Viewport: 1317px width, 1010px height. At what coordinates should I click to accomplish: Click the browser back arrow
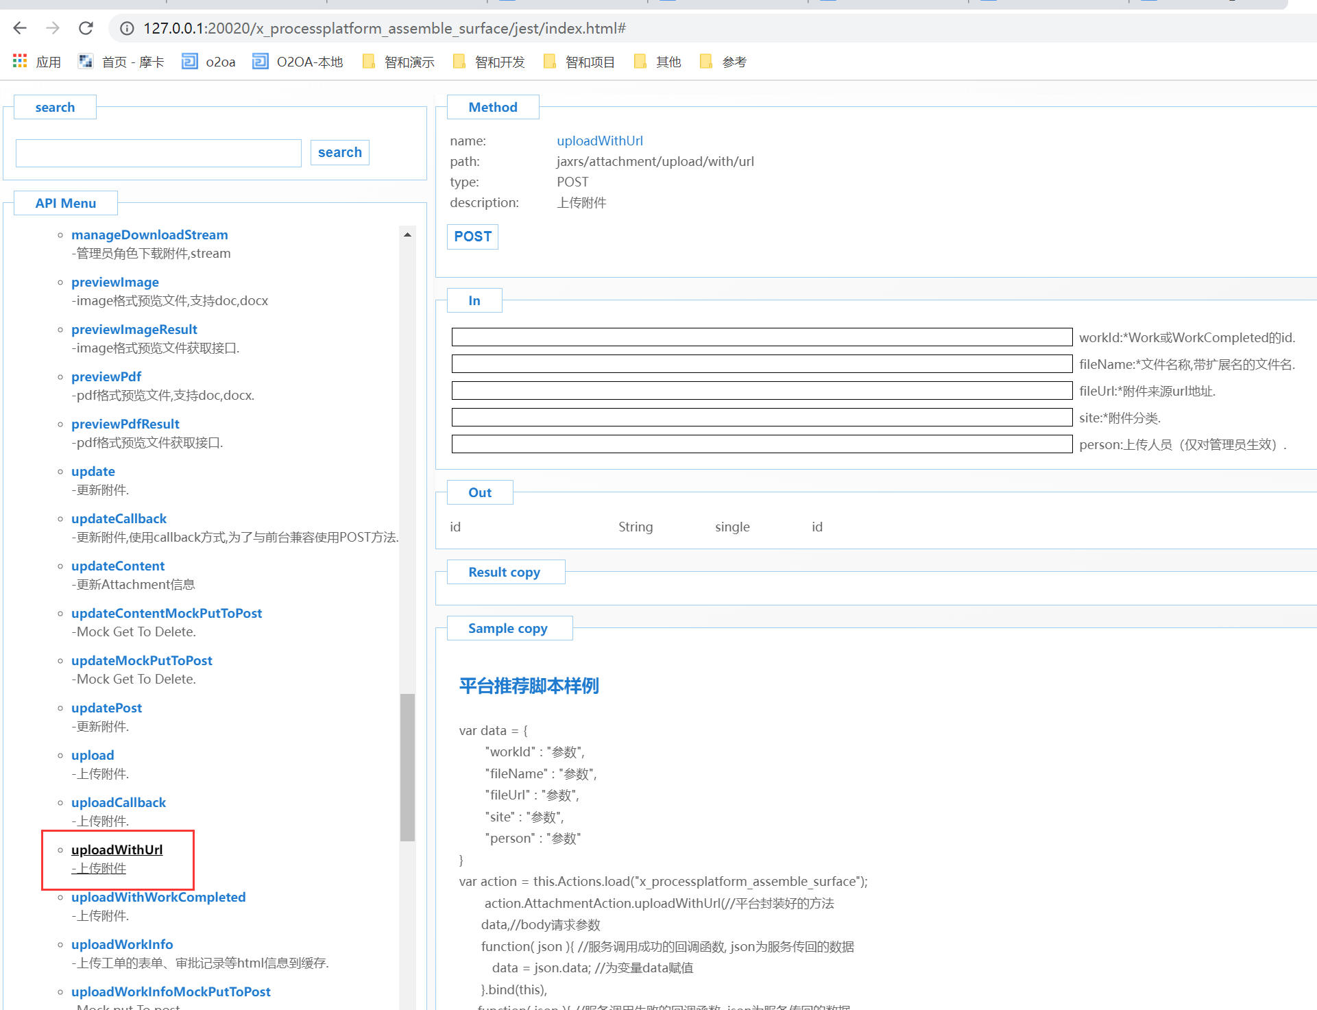(x=20, y=28)
